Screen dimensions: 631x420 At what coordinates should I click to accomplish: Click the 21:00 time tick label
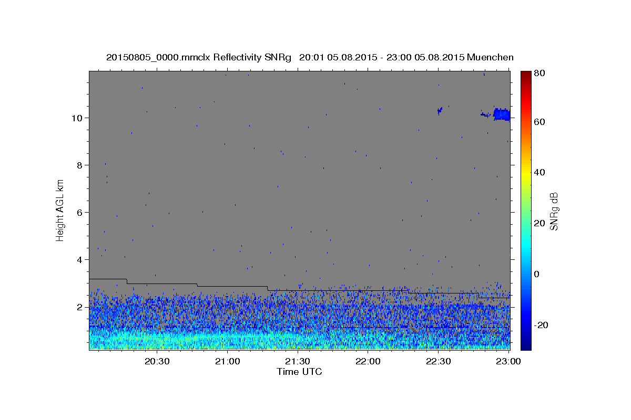pyautogui.click(x=227, y=361)
